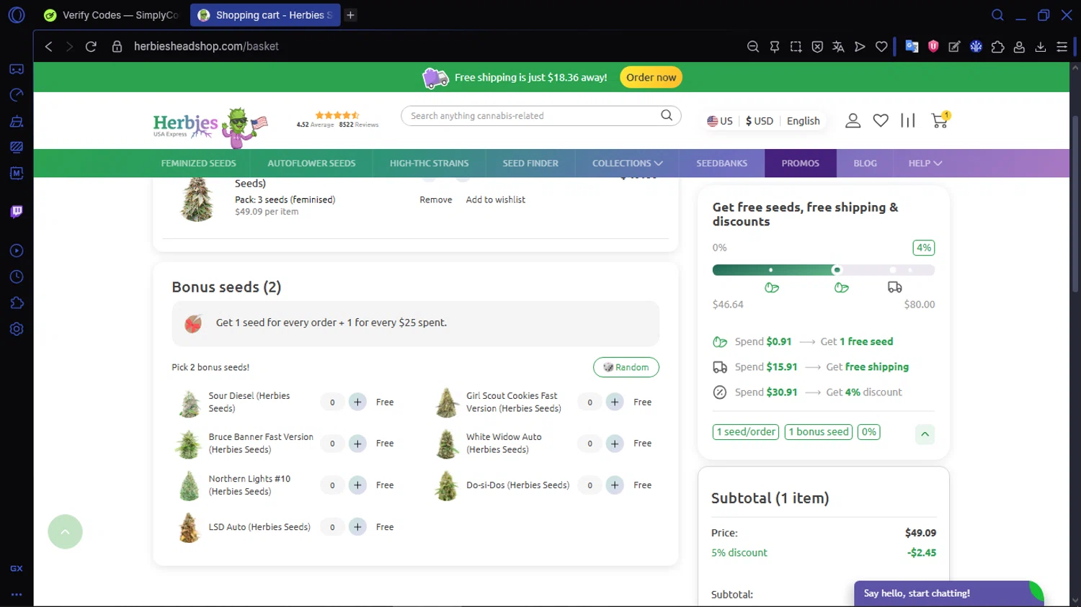The width and height of the screenshot is (1081, 607).
Task: Click the 1 seed/order badge
Action: (746, 432)
